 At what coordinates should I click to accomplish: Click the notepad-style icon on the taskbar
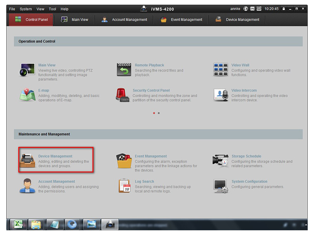click(x=55, y=224)
